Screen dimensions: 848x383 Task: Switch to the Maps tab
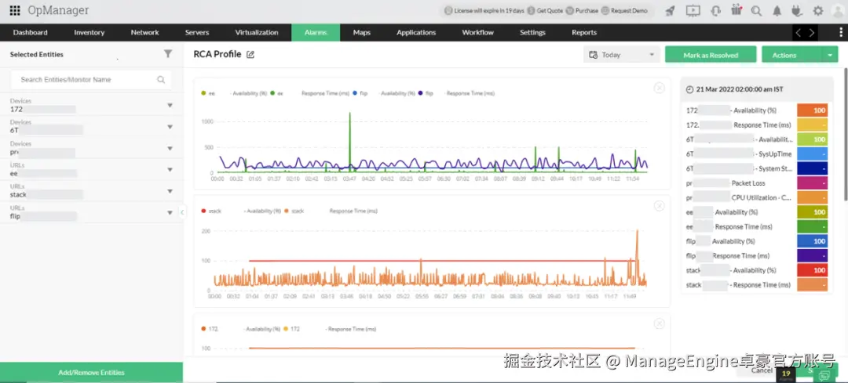pos(362,32)
